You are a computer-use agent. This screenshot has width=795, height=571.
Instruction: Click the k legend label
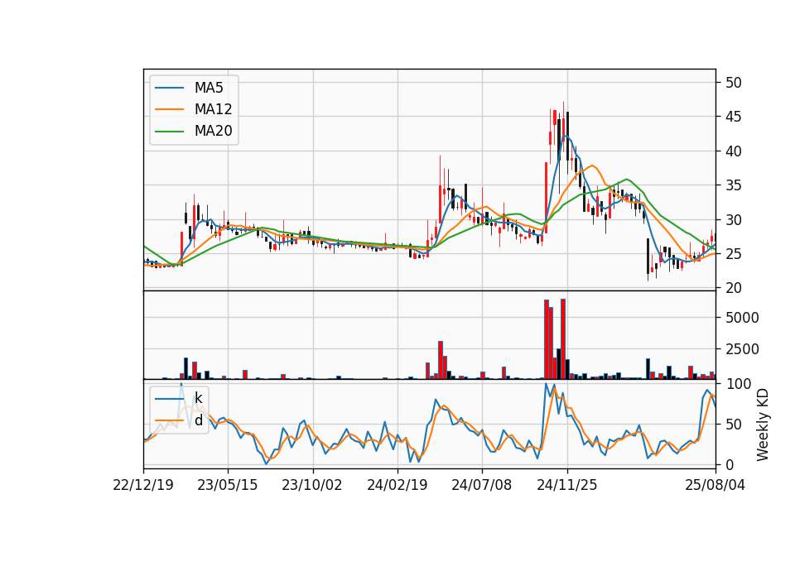(x=198, y=398)
